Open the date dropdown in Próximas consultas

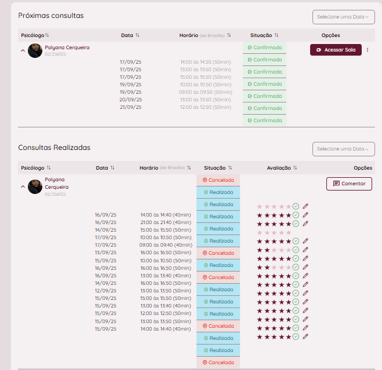[x=344, y=17]
